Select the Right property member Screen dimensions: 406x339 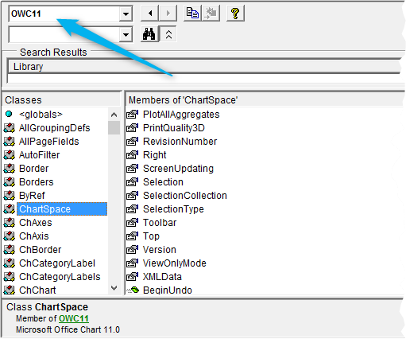pyautogui.click(x=155, y=155)
